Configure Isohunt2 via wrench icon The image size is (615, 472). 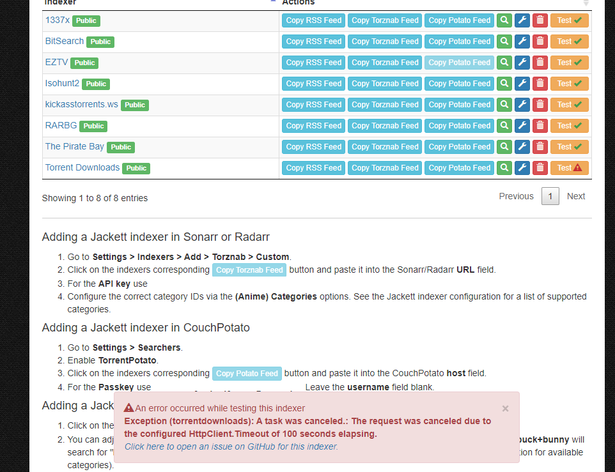(522, 84)
